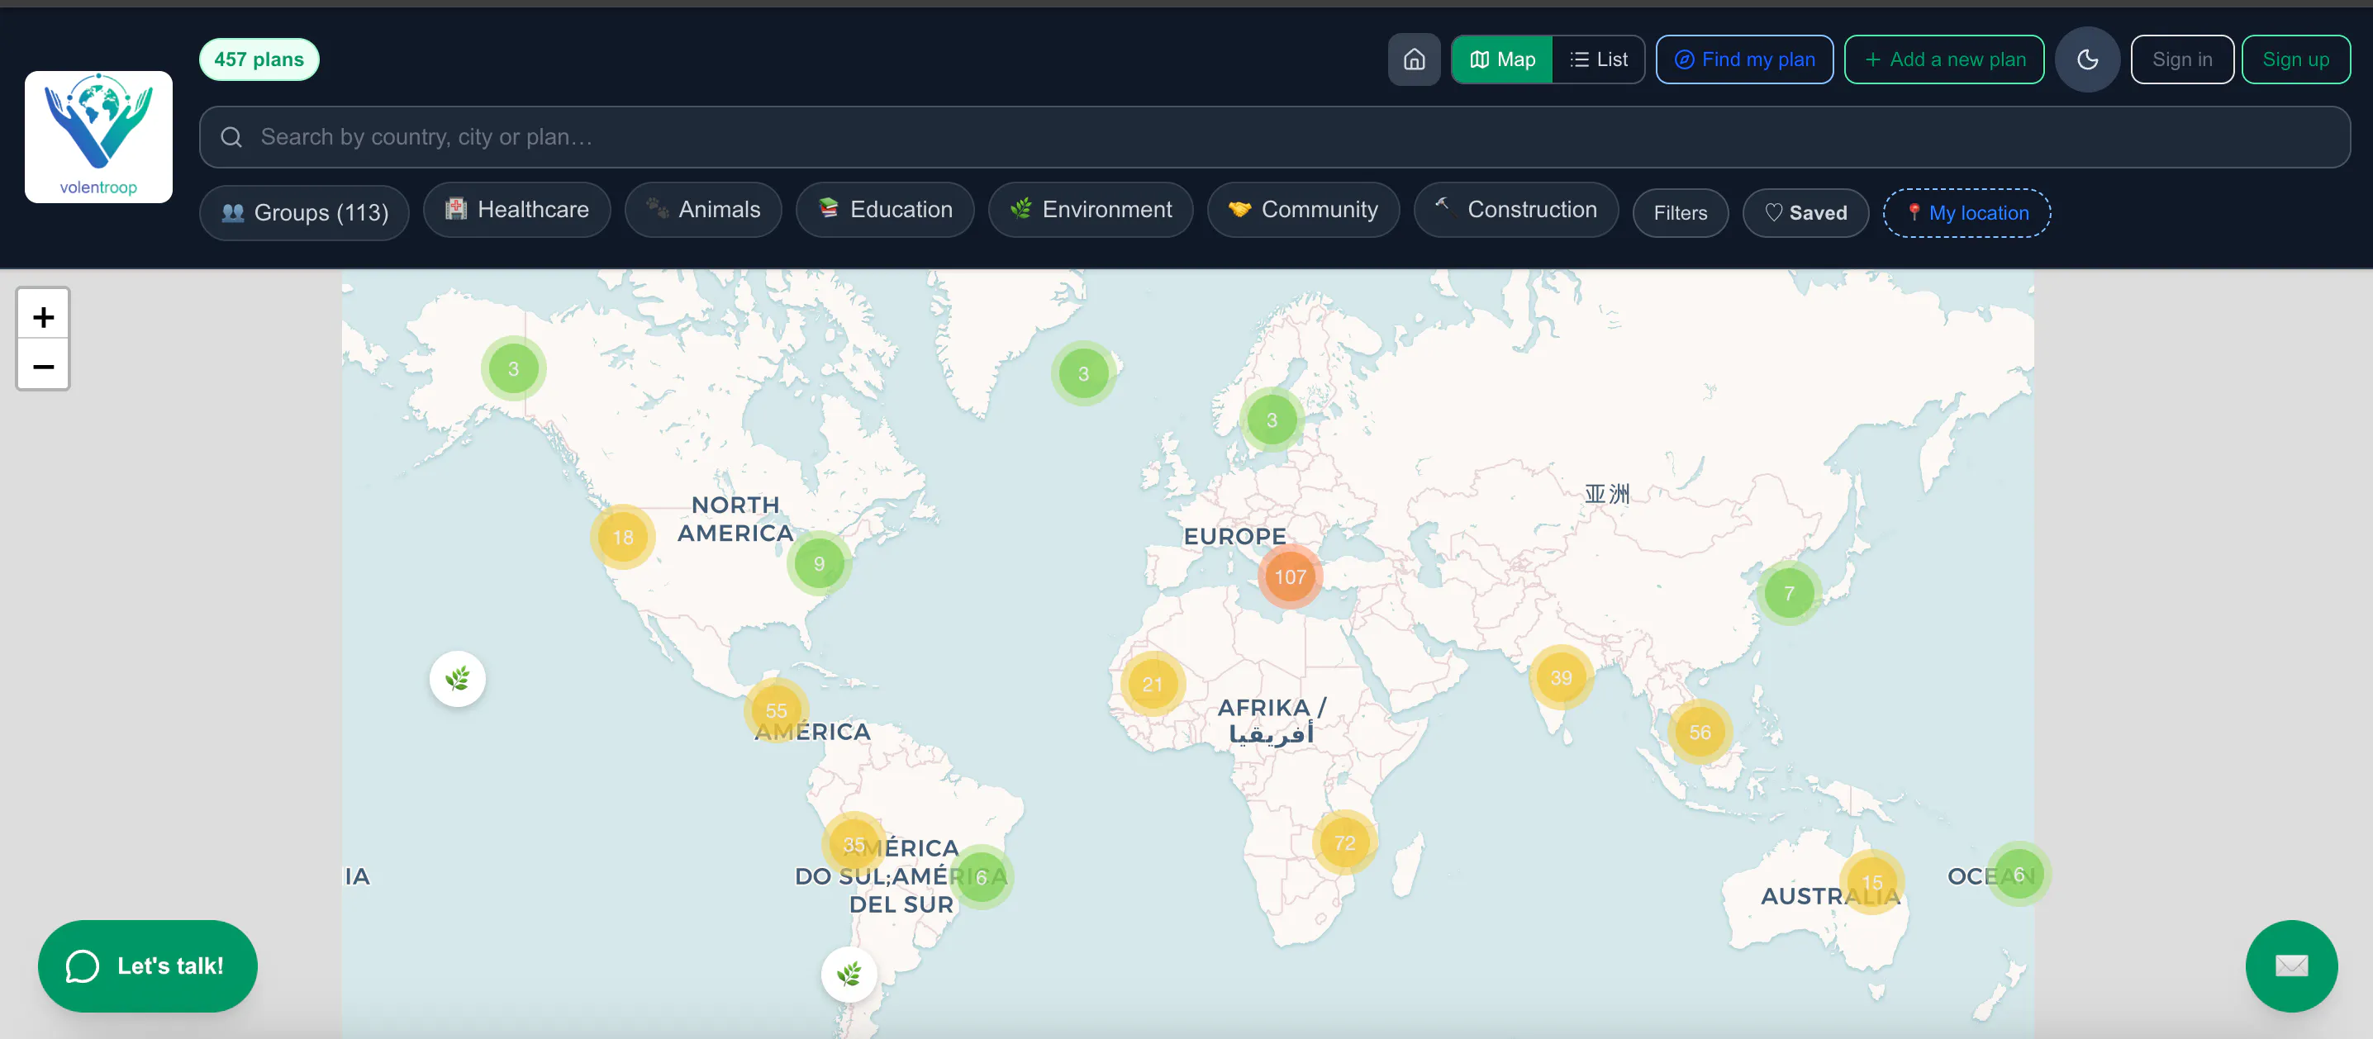Open the 35 cluster in South America
The image size is (2373, 1039).
pos(854,844)
